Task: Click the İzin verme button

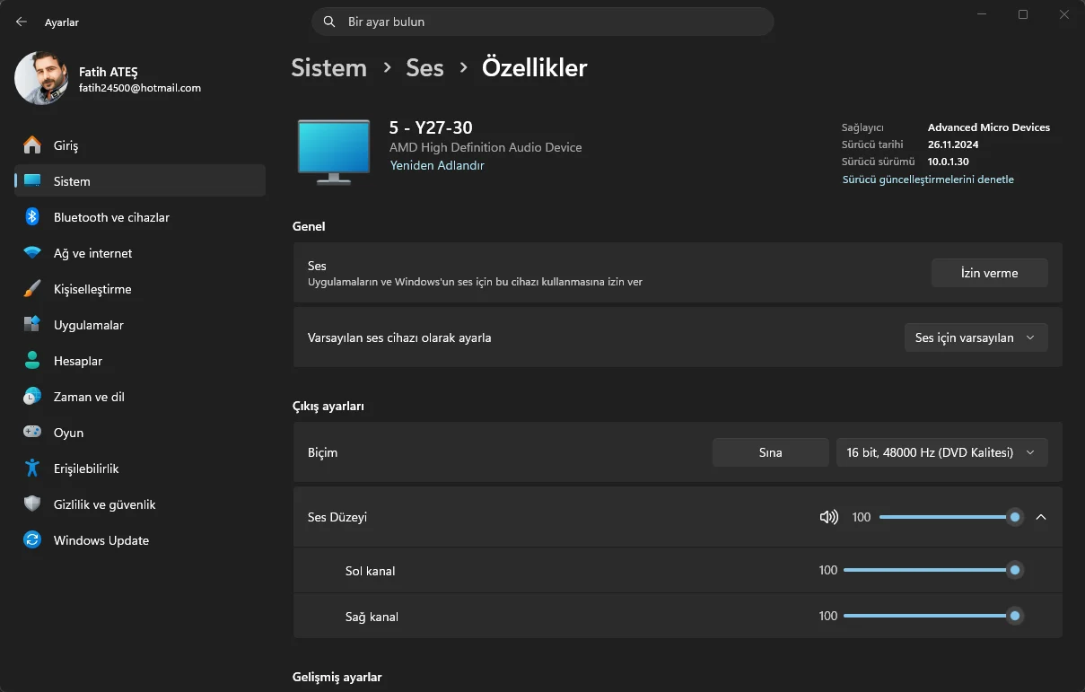Action: click(x=989, y=273)
